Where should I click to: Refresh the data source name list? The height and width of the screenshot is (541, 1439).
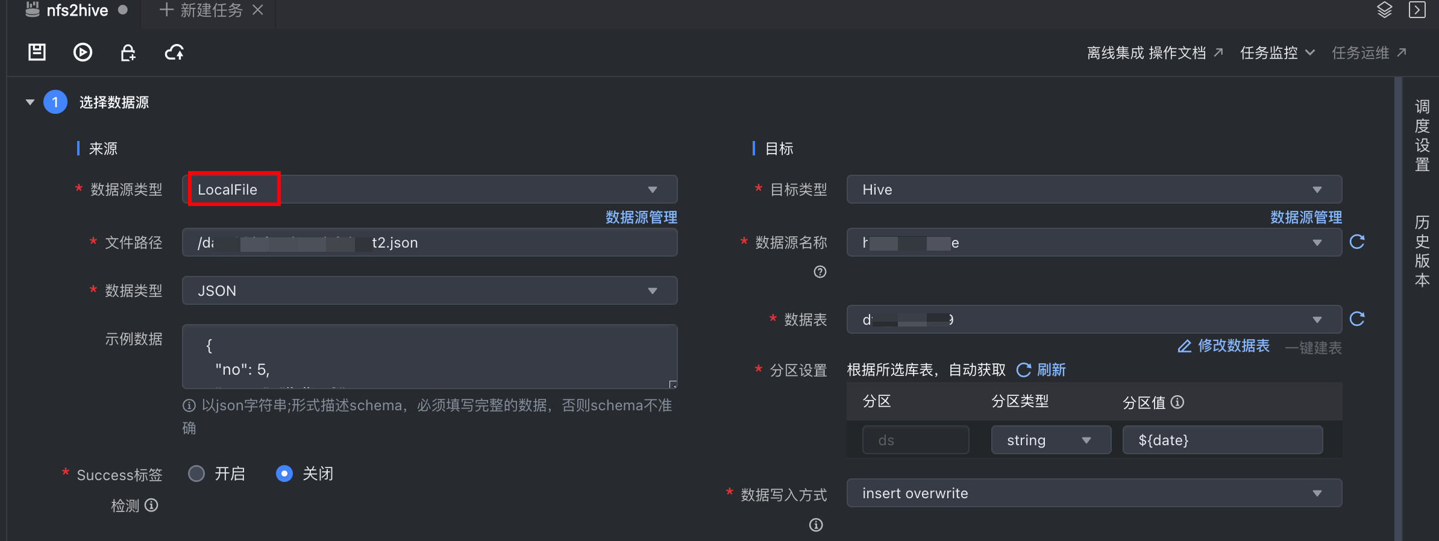(1357, 242)
